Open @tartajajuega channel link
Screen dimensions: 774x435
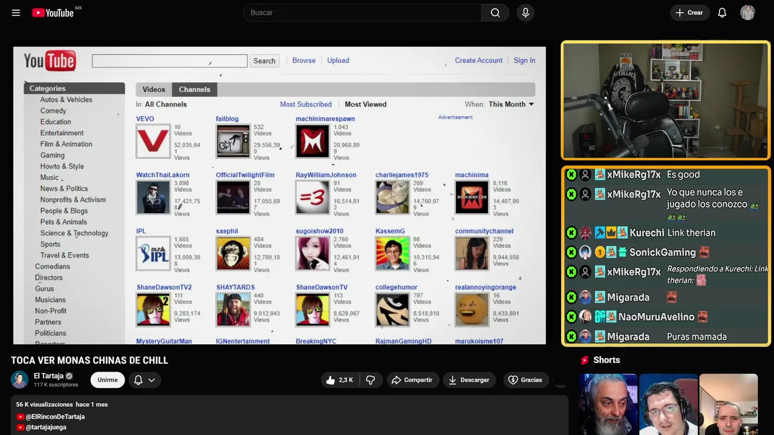46,427
